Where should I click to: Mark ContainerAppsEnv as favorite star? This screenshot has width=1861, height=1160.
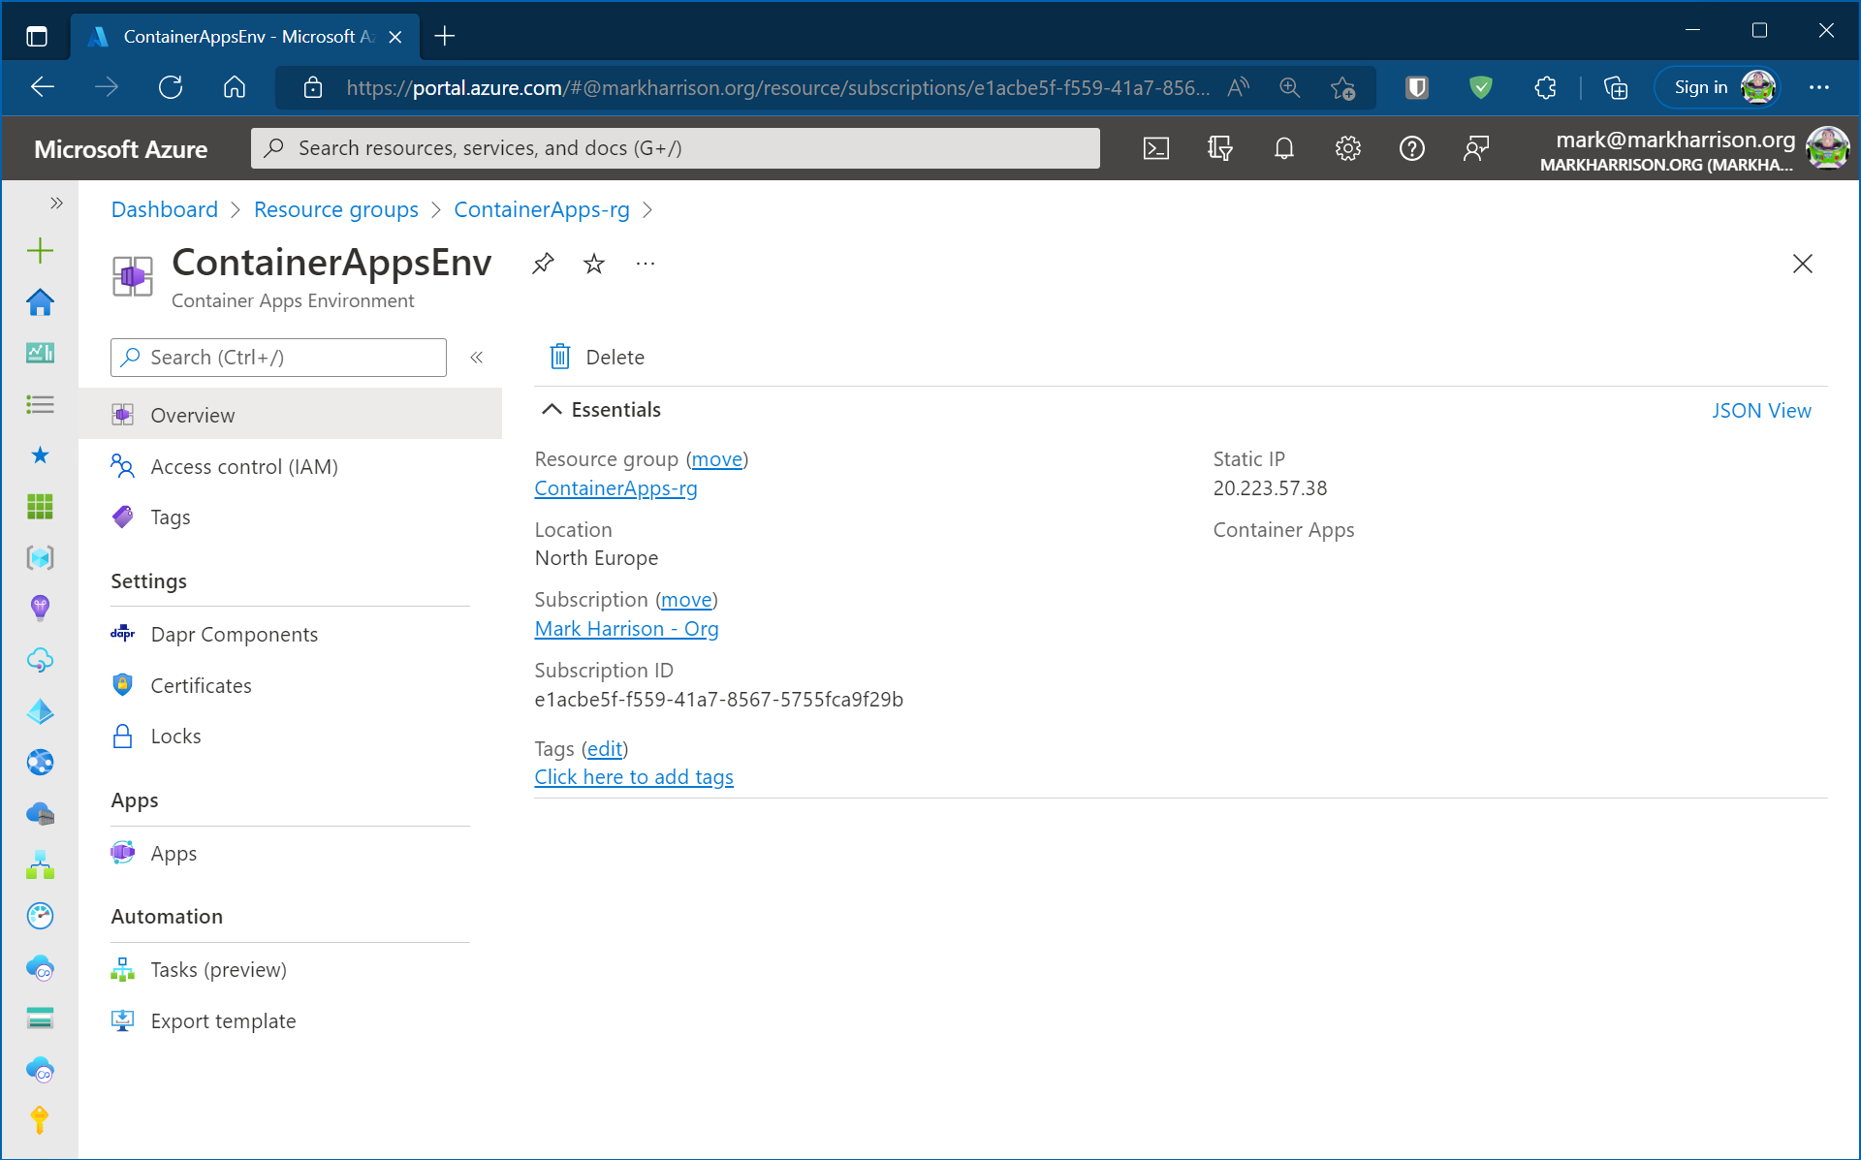coord(594,264)
